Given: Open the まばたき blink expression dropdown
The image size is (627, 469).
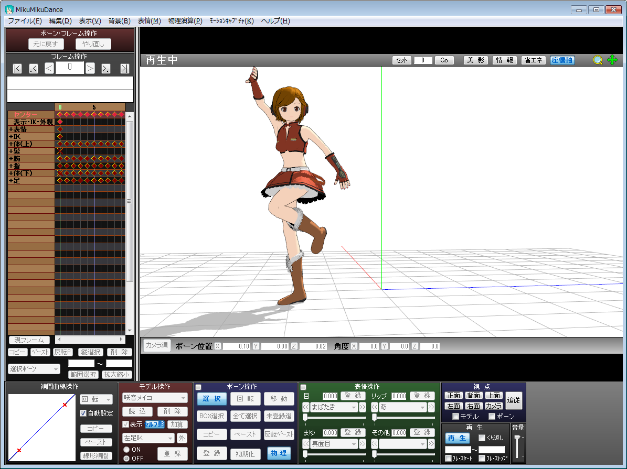Looking at the screenshot, I should coord(335,407).
